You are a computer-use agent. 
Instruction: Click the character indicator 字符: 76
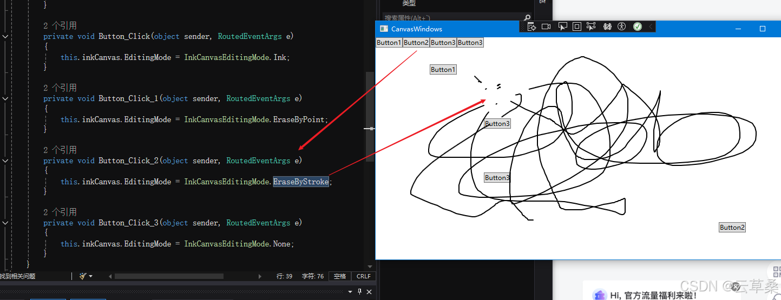click(313, 276)
